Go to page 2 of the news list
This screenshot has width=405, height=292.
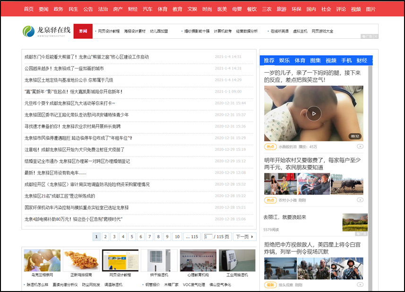point(105,237)
